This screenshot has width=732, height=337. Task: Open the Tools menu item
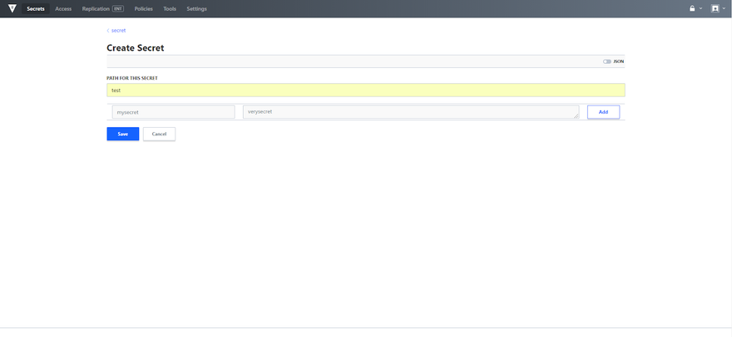tap(170, 8)
